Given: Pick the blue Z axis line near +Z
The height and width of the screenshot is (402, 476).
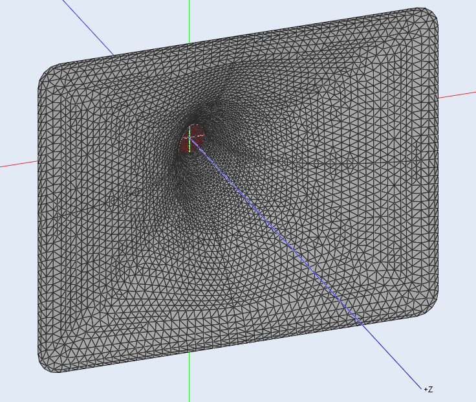Looking at the screenshot, I should 391,355.
